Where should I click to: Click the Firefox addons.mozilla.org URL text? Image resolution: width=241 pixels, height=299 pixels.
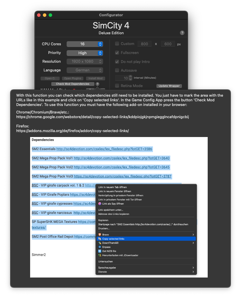click(72, 131)
